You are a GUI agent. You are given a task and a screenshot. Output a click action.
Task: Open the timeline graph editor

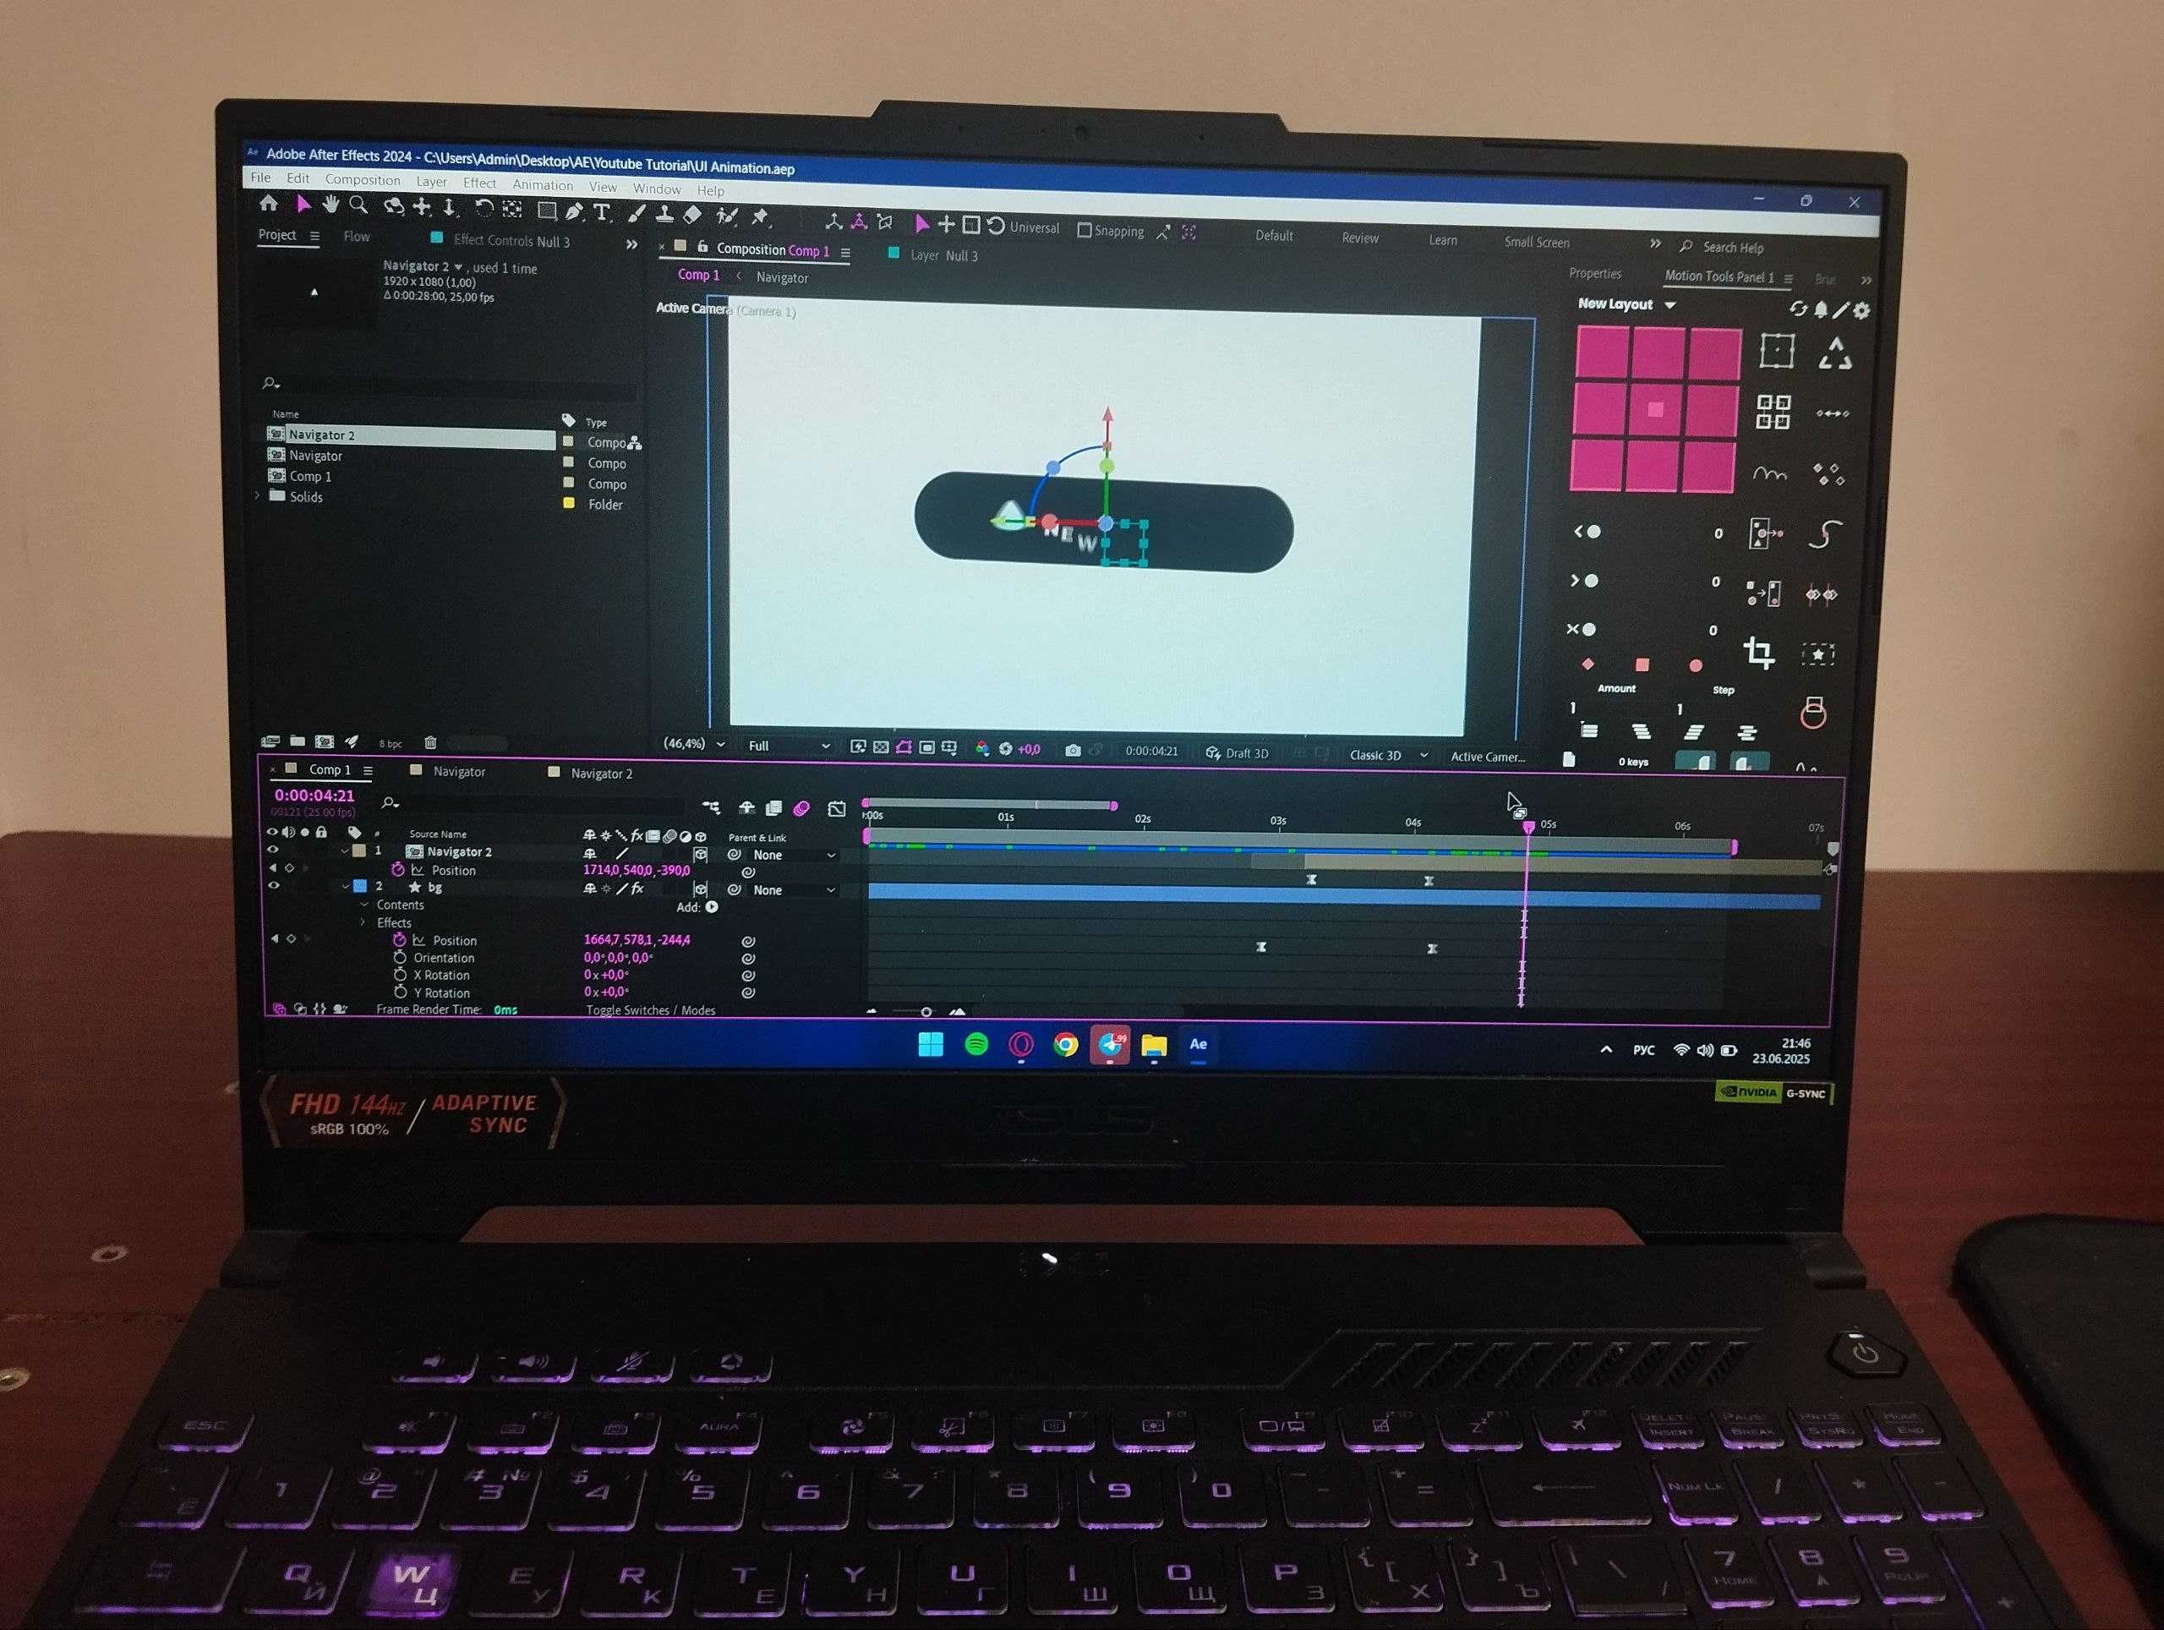click(837, 808)
